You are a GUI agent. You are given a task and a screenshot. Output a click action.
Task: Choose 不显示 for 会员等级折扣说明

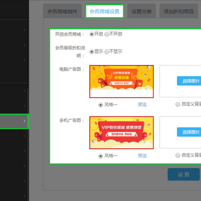[x=107, y=52]
